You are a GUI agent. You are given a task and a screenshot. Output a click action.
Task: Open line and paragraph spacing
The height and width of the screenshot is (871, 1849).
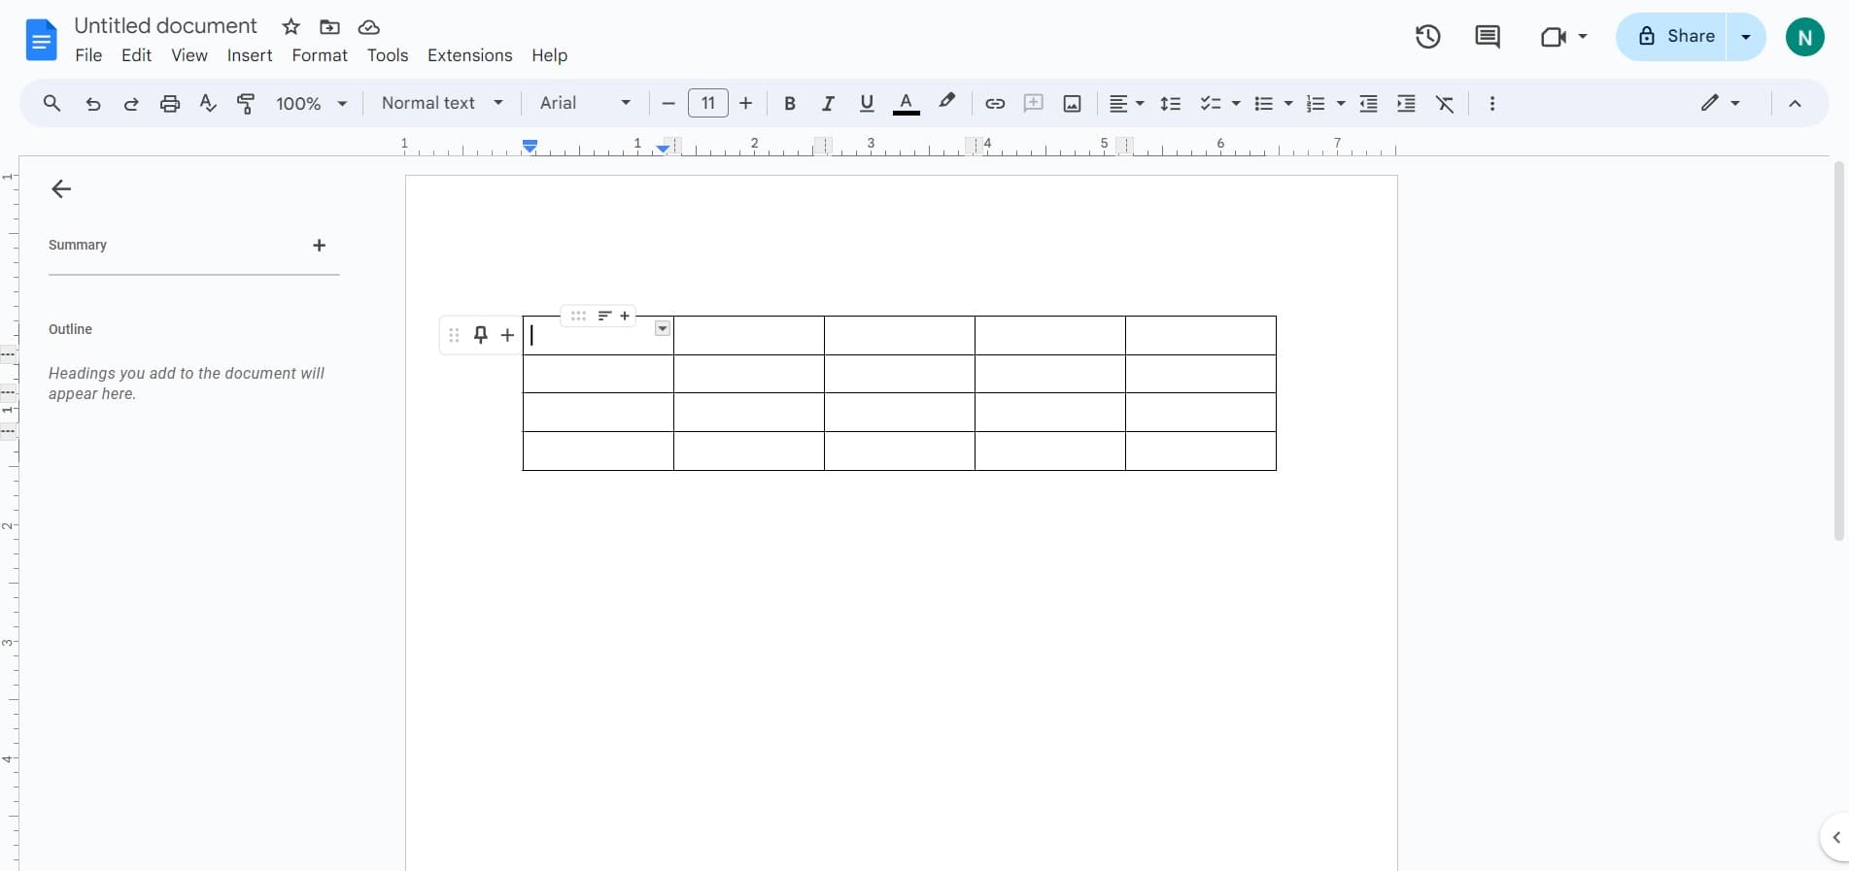(x=1171, y=104)
